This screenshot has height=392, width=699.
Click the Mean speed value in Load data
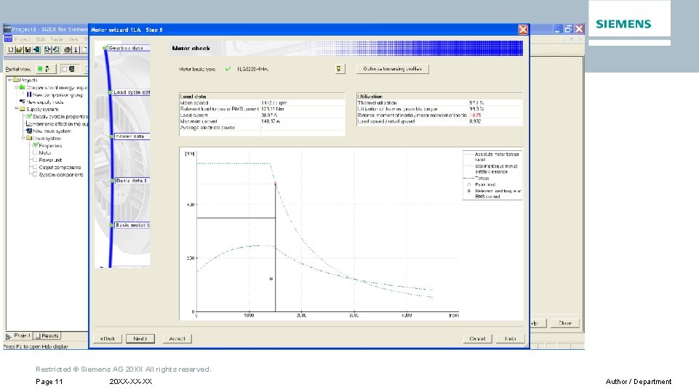273,103
